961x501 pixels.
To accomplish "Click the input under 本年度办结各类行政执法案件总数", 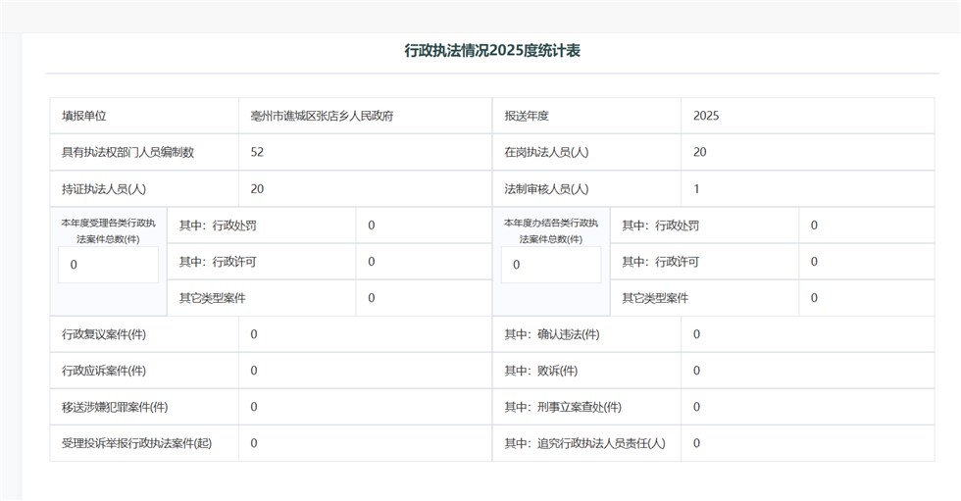I will [x=551, y=265].
